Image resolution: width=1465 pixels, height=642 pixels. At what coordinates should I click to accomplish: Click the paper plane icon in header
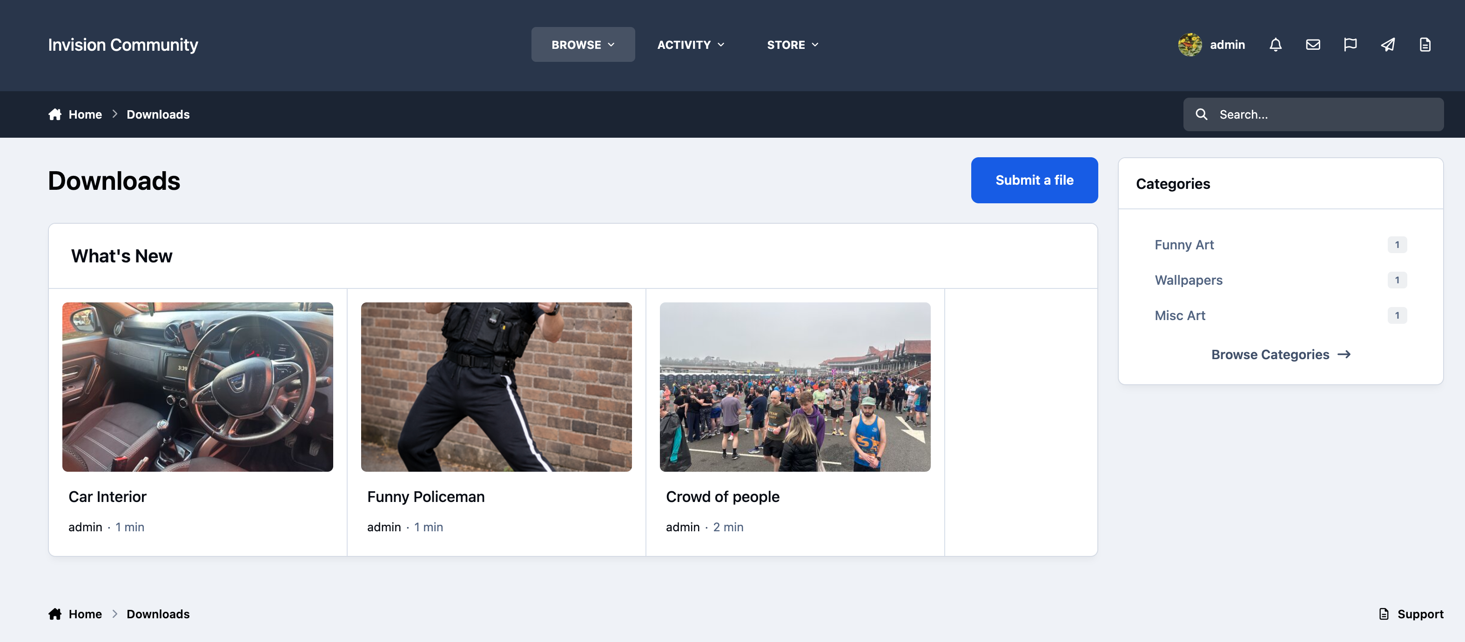(1388, 44)
